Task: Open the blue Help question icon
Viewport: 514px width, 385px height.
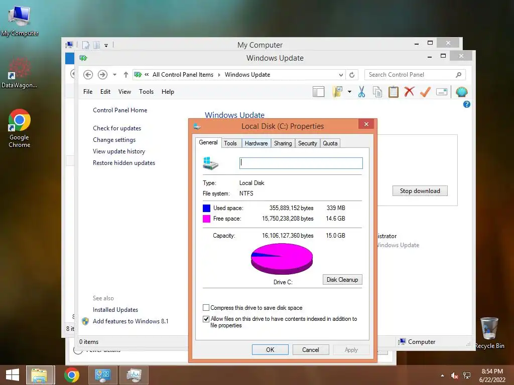Action: tap(466, 104)
